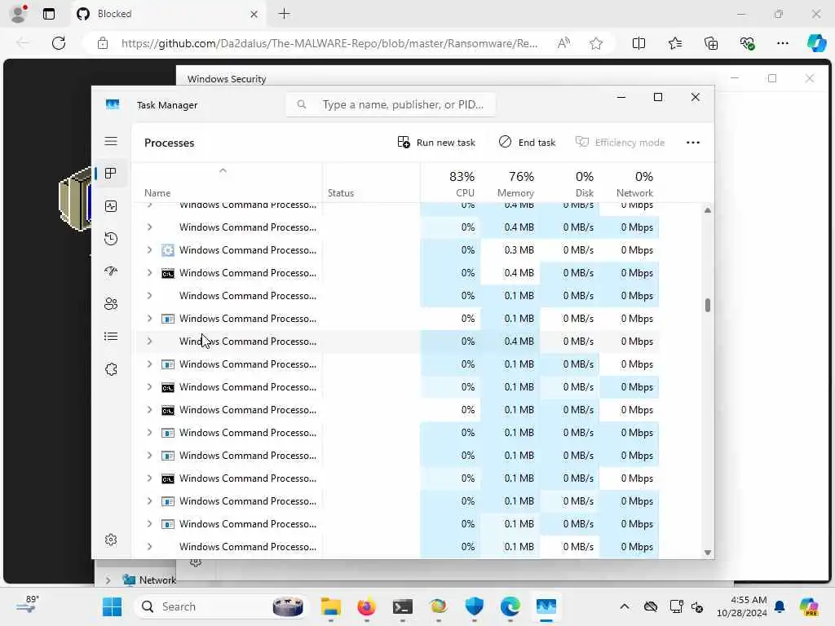This screenshot has height=626, width=835.
Task: Open Services page in Task Manager sidebar
Action: 111,369
